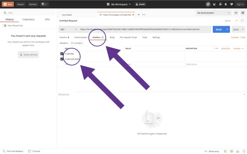Toggle Save Responses switch

[x=4, y=25]
